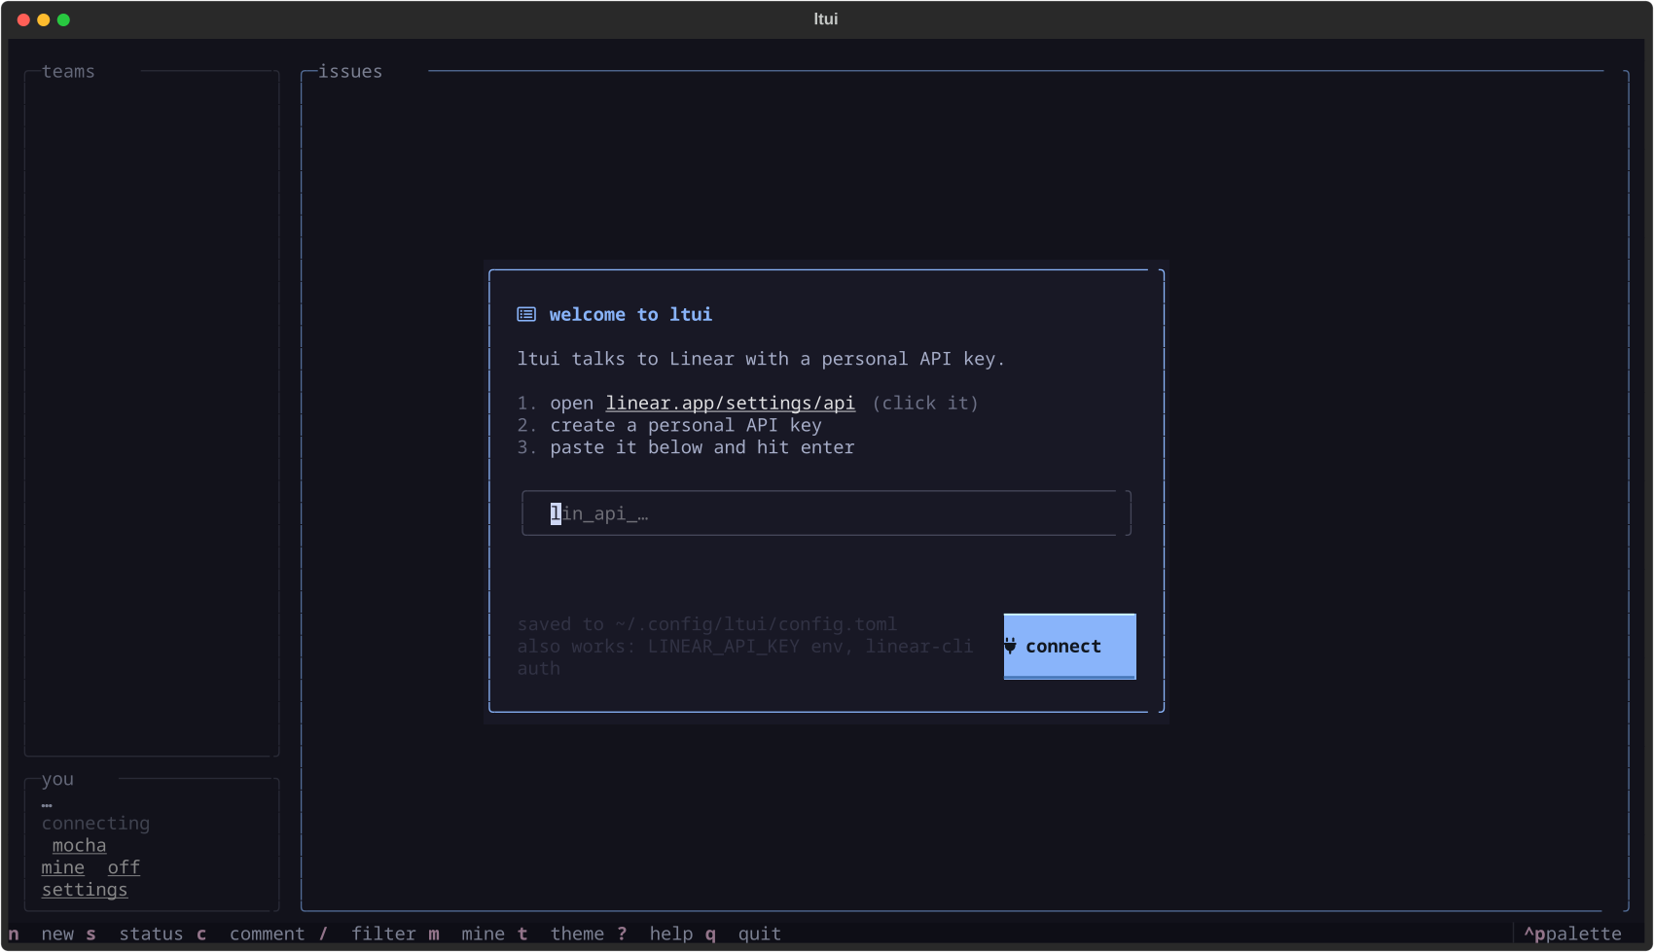
Task: Click the plug icon on connect button
Action: click(x=1010, y=646)
